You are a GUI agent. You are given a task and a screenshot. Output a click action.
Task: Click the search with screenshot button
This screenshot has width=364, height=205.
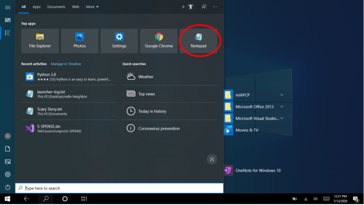tap(212, 160)
